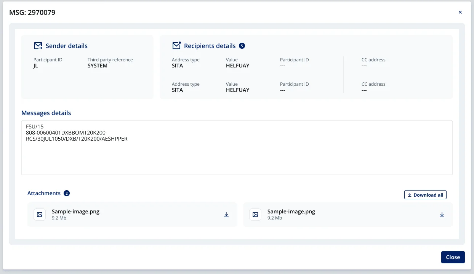This screenshot has width=474, height=274.
Task: Click the first Sample-image.png file name
Action: click(75, 212)
